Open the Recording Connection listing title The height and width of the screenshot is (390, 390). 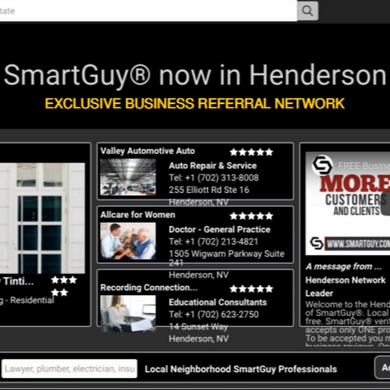click(x=149, y=288)
